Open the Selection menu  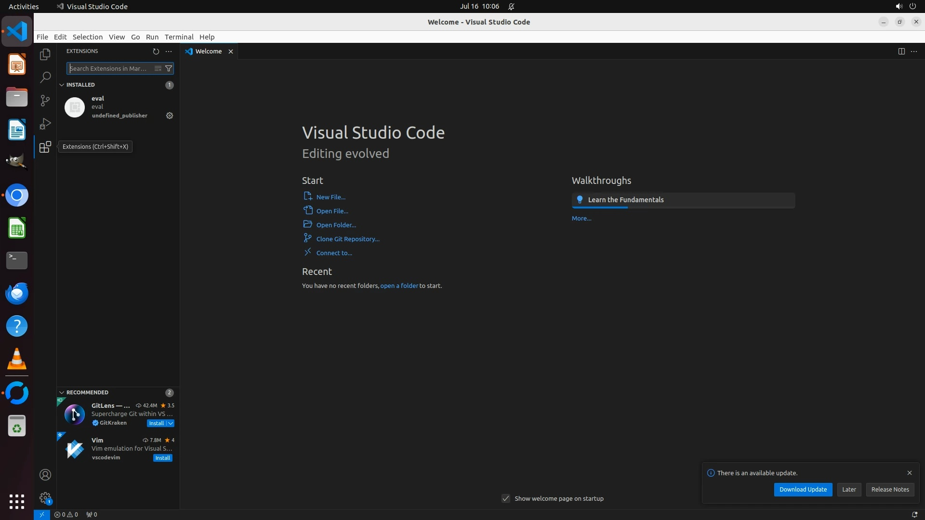coord(87,37)
